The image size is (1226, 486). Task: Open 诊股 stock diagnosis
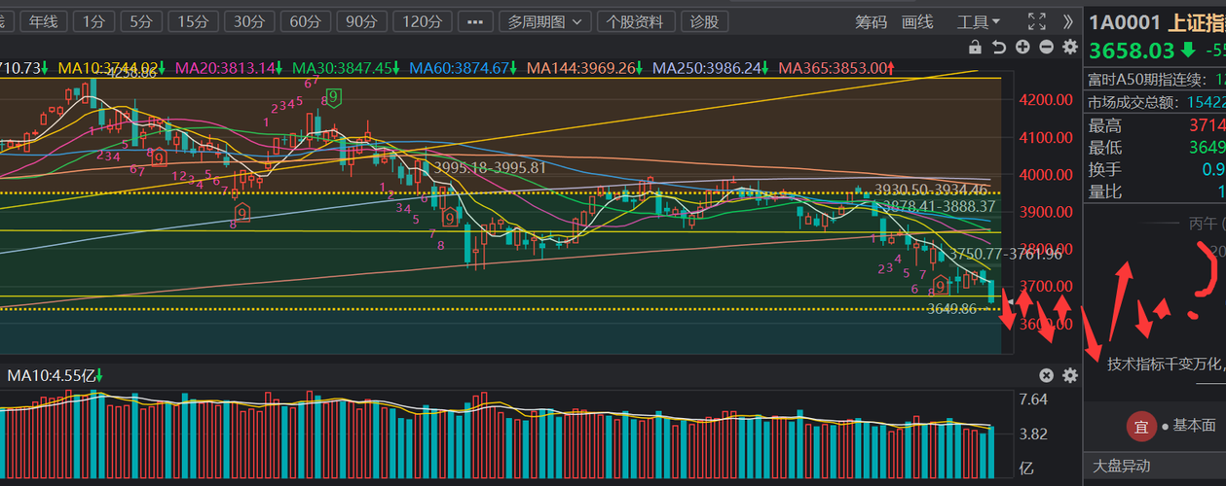coord(704,21)
